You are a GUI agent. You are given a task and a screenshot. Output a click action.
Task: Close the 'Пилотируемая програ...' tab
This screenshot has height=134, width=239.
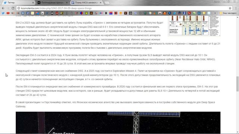67,3
